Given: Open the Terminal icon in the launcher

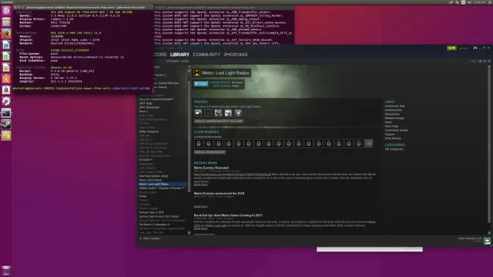Looking at the screenshot, I should point(6,112).
